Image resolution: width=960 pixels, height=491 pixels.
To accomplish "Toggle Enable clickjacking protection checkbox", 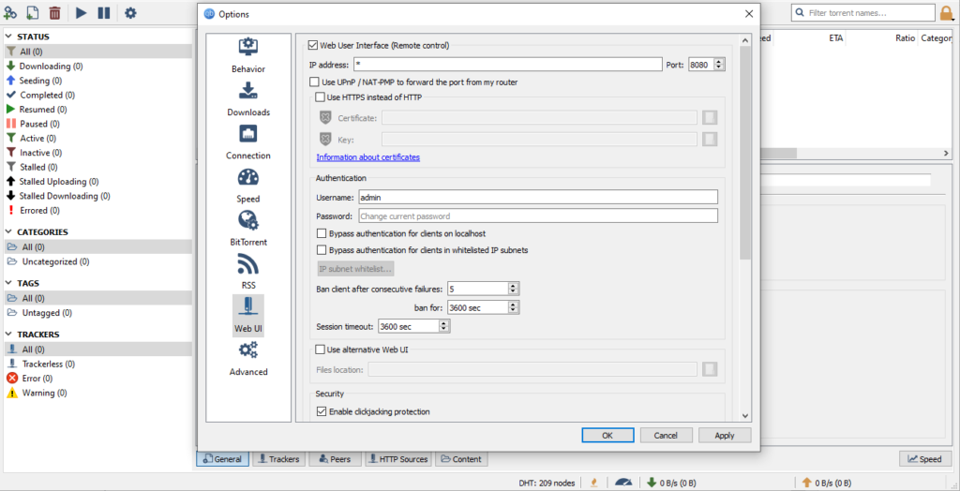I will pyautogui.click(x=322, y=411).
